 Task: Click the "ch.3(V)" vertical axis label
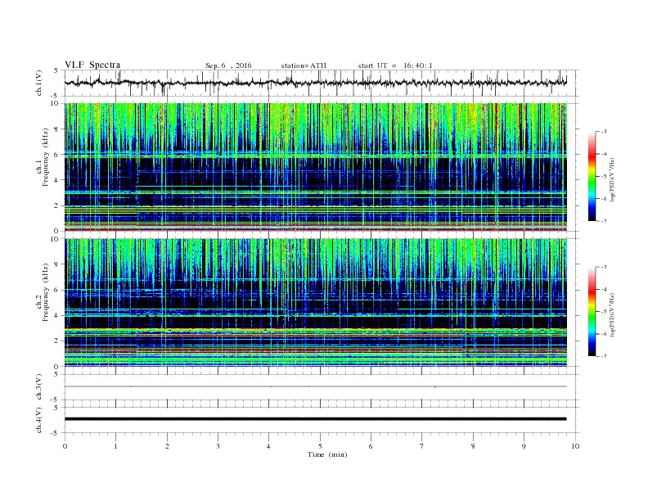[x=38, y=387]
